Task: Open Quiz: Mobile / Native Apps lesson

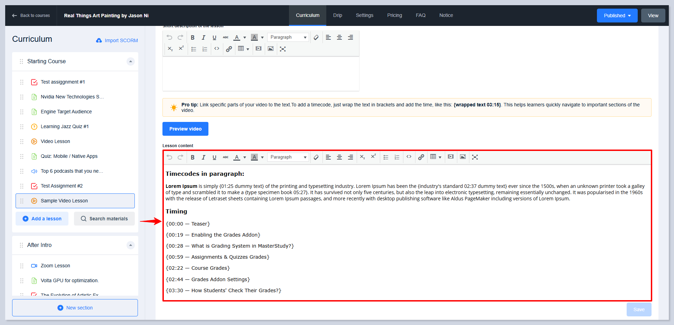Action: click(x=69, y=156)
